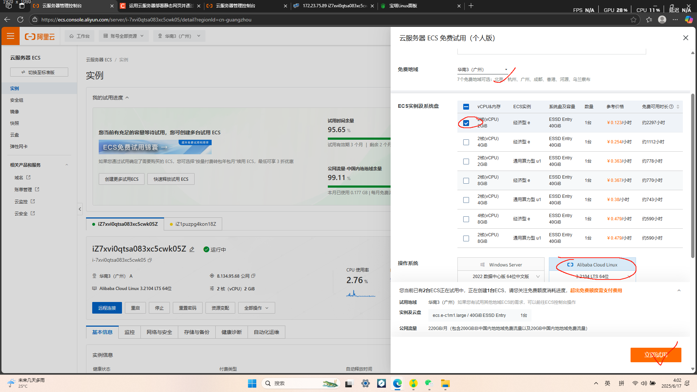Copy the instance ID i-7xvi0qtsa083xc5cwk05
697x392 pixels.
[x=150, y=260]
